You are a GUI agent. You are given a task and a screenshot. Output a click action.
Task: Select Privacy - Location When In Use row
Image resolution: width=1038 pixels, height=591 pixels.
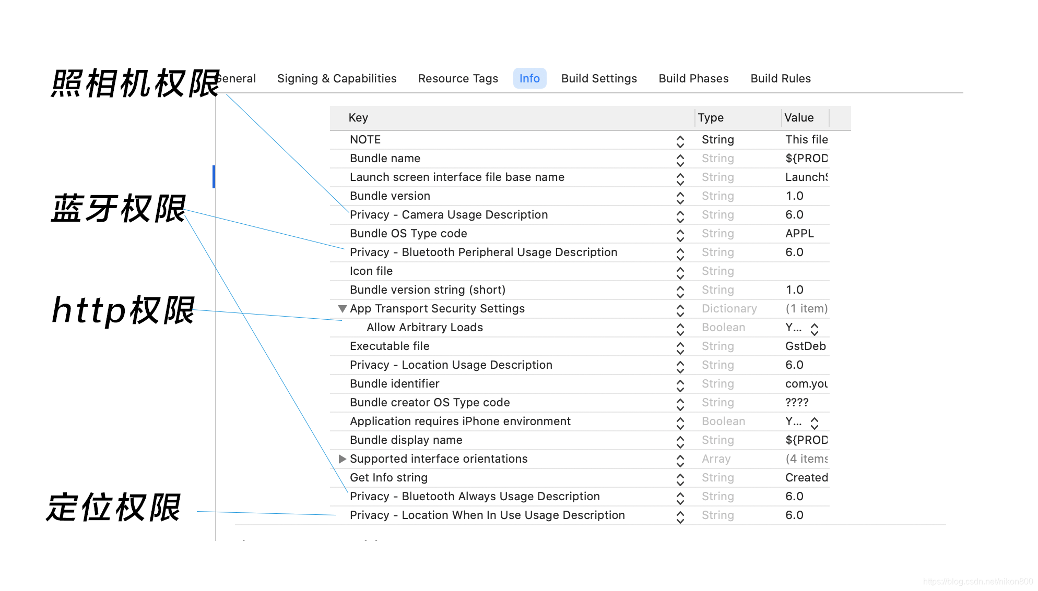click(580, 515)
